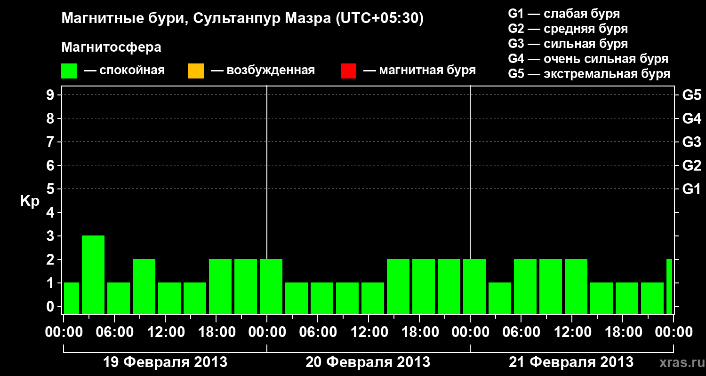Click the 'G4 — очень сильная буря' legend line
The image size is (706, 376).
(x=588, y=59)
